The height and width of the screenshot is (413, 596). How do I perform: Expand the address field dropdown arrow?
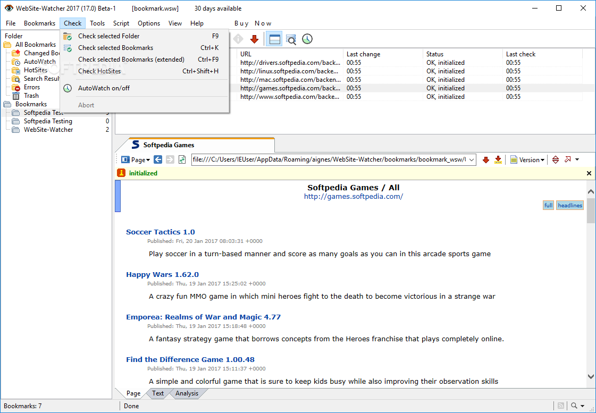tap(472, 159)
